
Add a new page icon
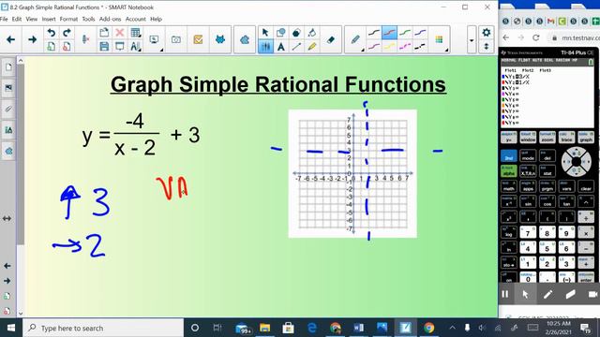point(51,47)
